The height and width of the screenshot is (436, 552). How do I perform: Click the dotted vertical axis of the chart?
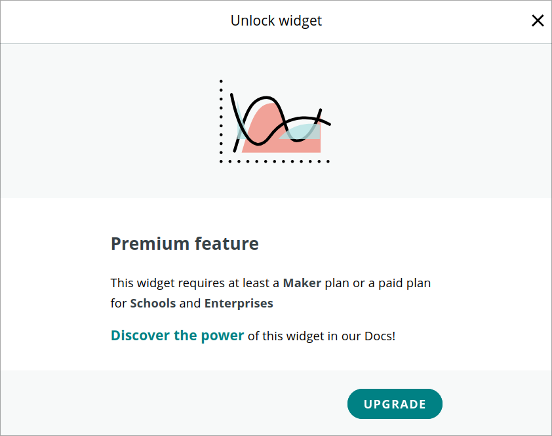point(222,118)
